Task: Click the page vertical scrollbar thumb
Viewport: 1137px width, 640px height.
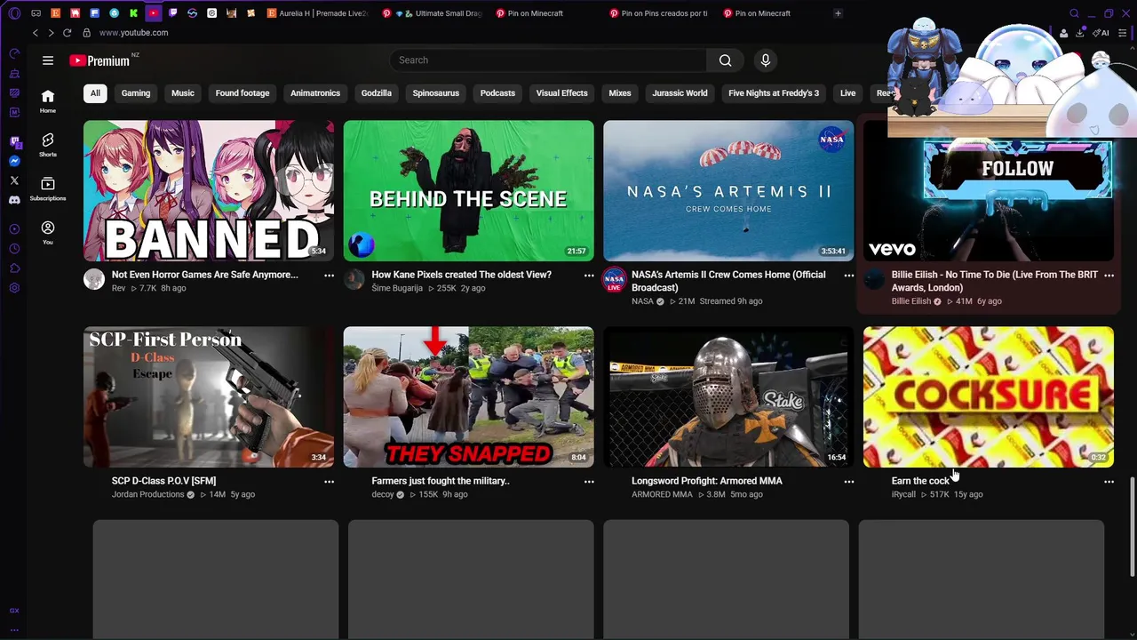Action: [1132, 526]
